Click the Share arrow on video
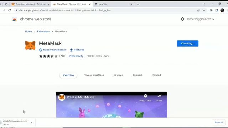Screen dimensions: 228x128 pos(159,96)
